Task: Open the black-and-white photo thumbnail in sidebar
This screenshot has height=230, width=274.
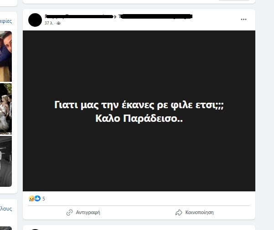Action: tap(6, 161)
